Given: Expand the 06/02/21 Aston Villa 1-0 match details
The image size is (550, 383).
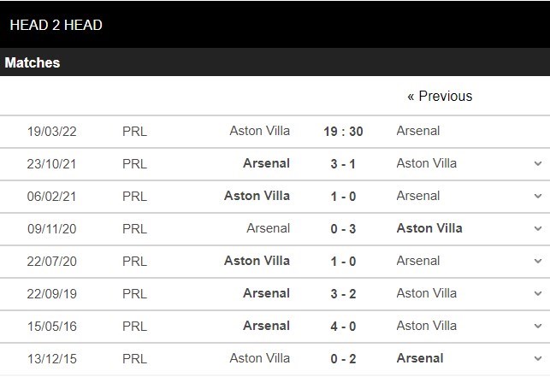Looking at the screenshot, I should click(538, 196).
